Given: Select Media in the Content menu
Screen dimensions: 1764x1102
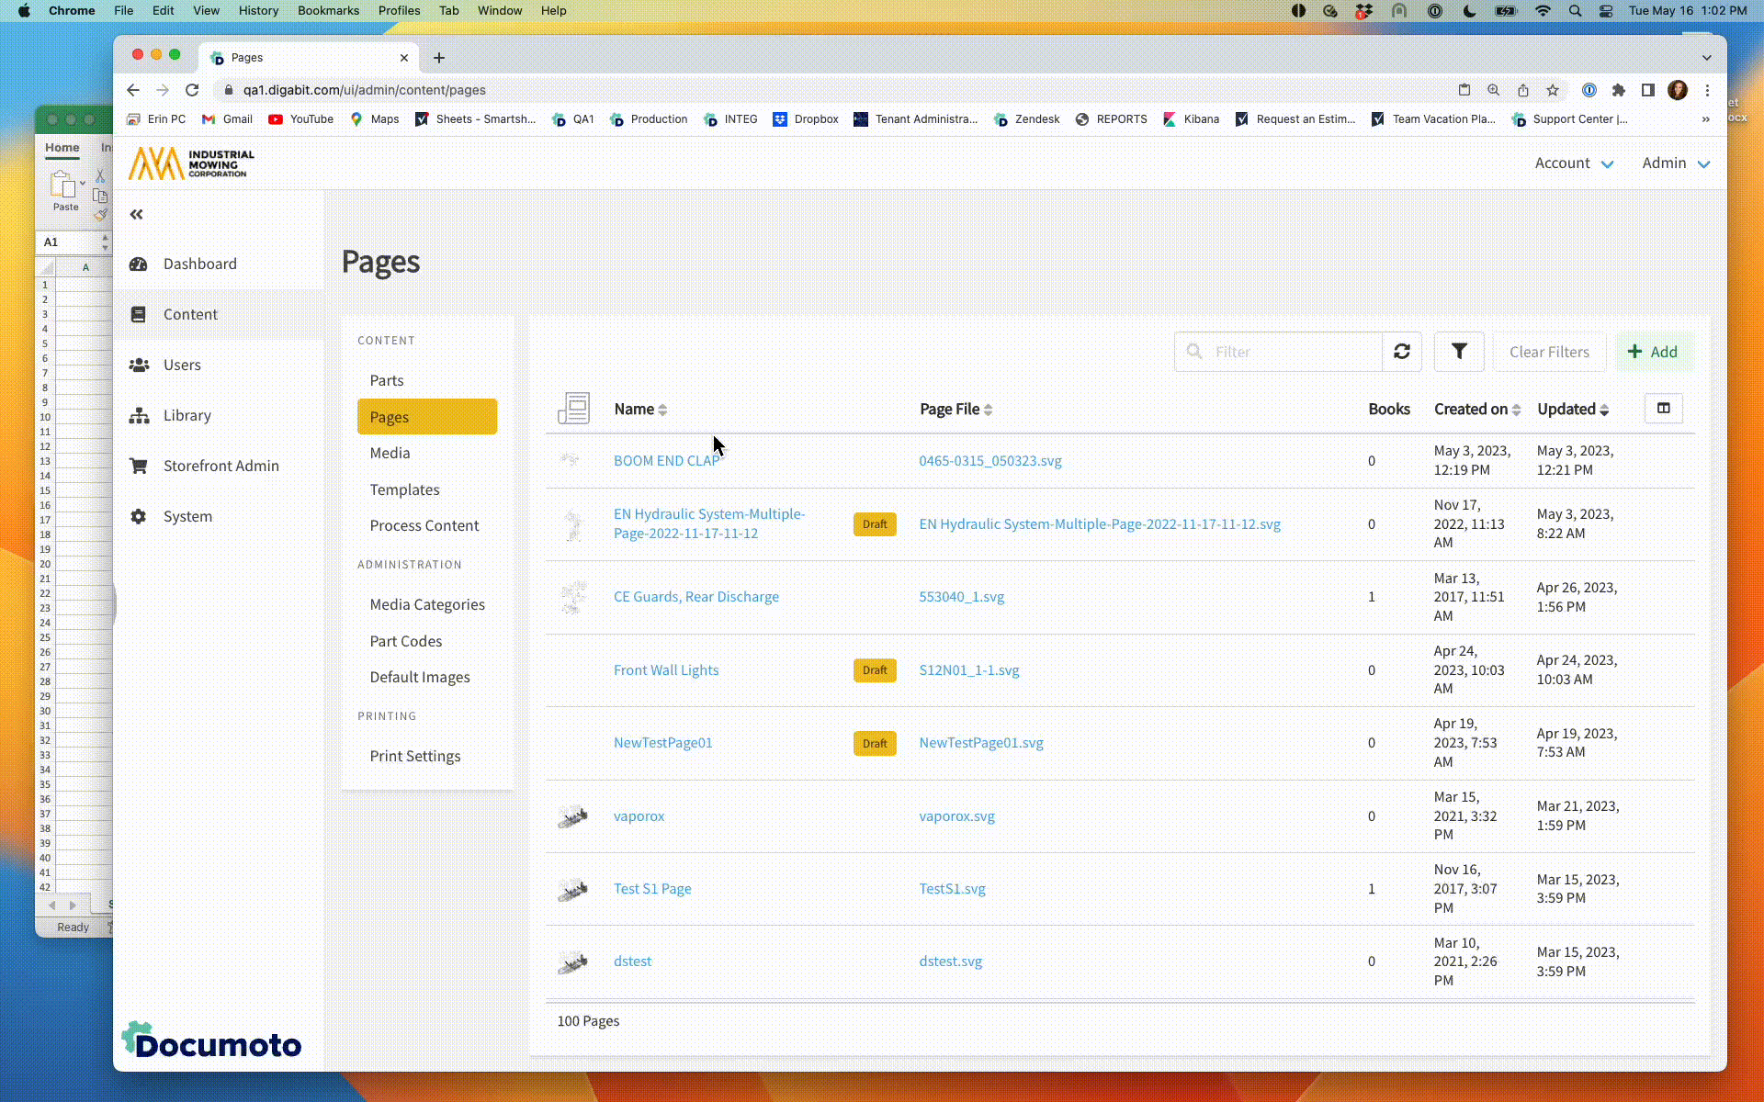Looking at the screenshot, I should (x=390, y=453).
